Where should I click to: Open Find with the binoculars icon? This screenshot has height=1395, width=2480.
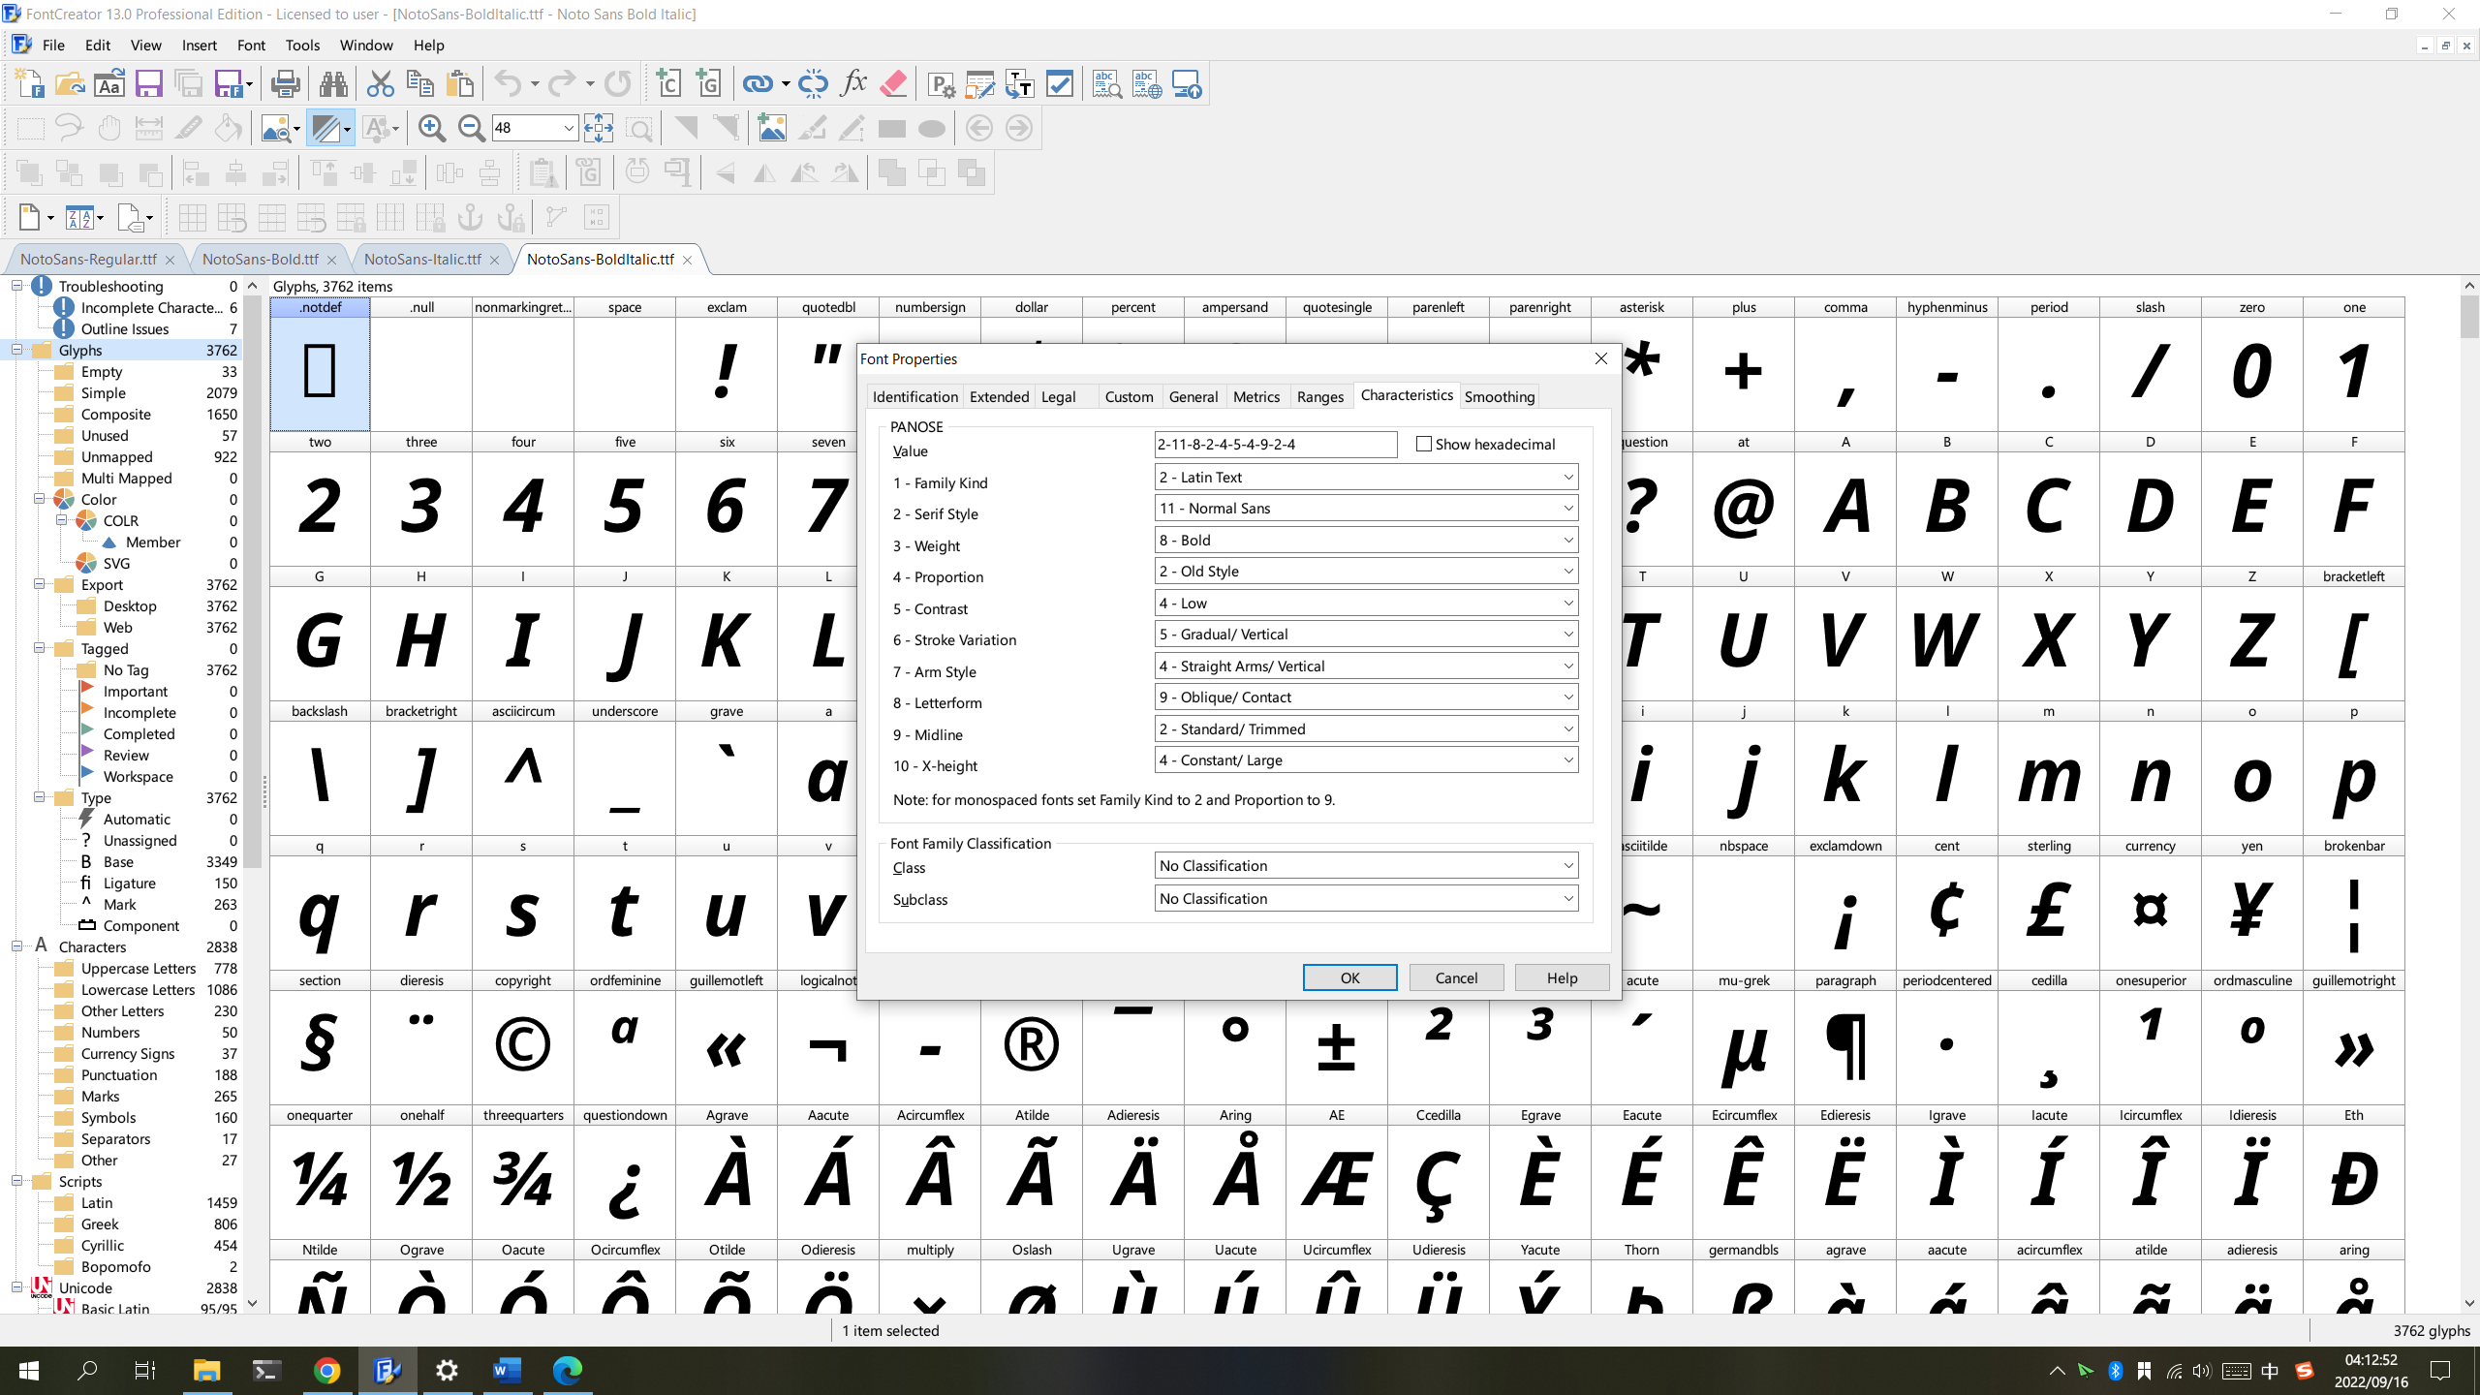[x=333, y=83]
